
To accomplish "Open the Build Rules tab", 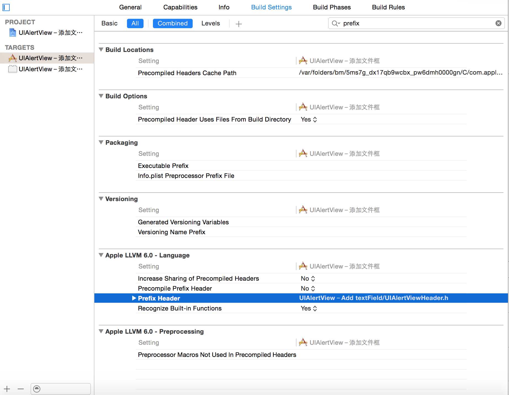I will [x=388, y=7].
